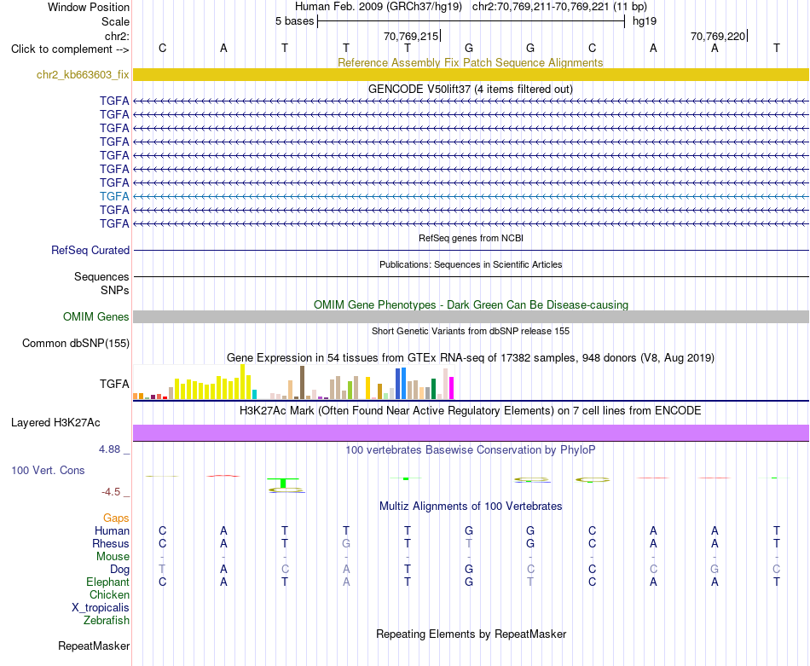Click the Rhesus species label
Screen dimensions: 810x666
[111, 543]
